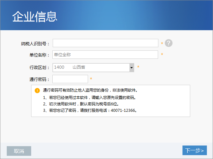Click the orange warning icon in tips box
Image resolution: width=213 pixels, height=159 pixels.
pos(37,90)
